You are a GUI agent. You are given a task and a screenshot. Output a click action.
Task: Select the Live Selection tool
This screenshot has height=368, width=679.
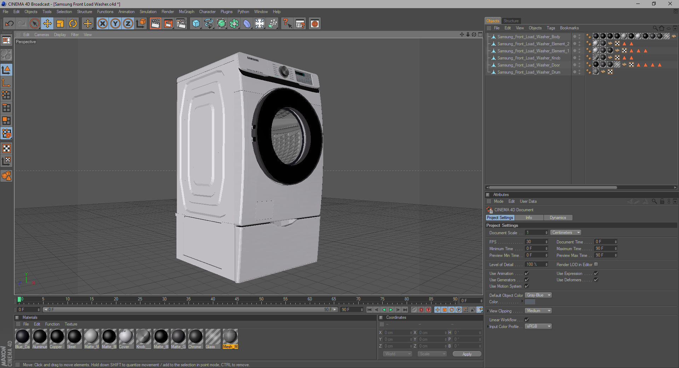point(35,24)
